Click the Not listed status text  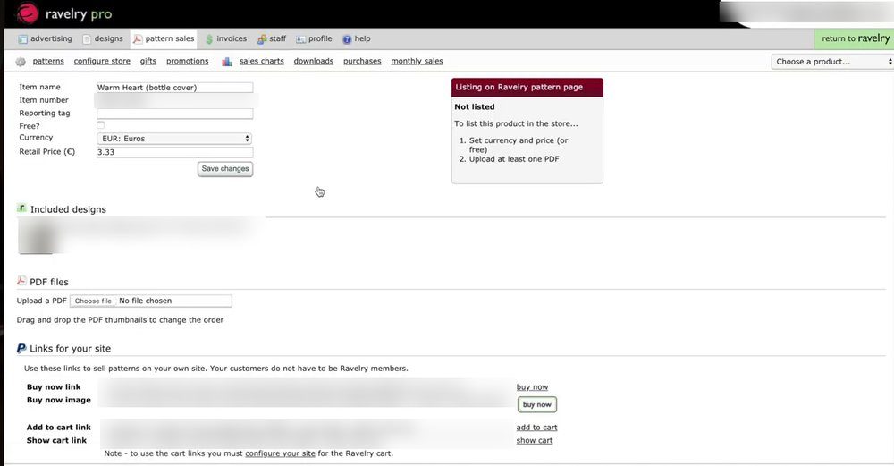pyautogui.click(x=475, y=106)
